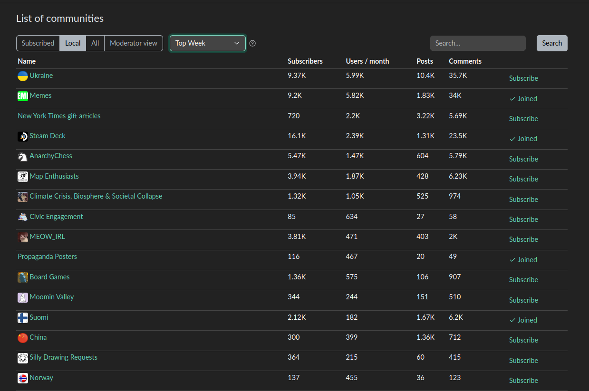Click the Steam Deck community icon
The width and height of the screenshot is (589, 391).
coord(23,136)
